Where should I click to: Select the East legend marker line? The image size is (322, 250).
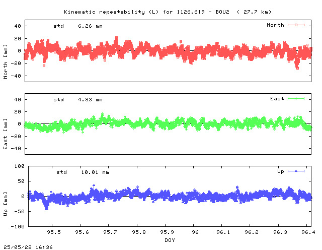click(296, 99)
